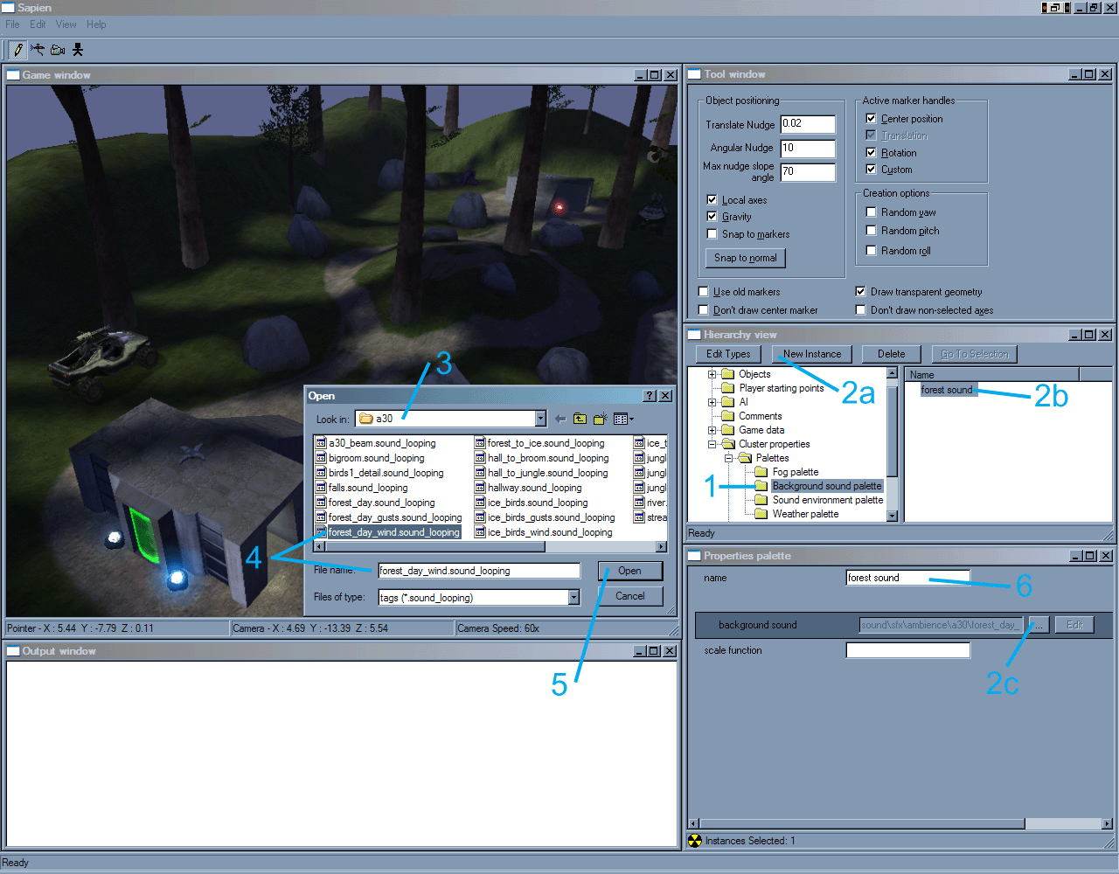Open the Files of type dropdown

(x=573, y=597)
